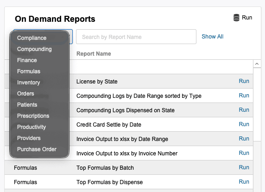Select Purchase Order category option
The image size is (265, 192).
pyautogui.click(x=37, y=149)
